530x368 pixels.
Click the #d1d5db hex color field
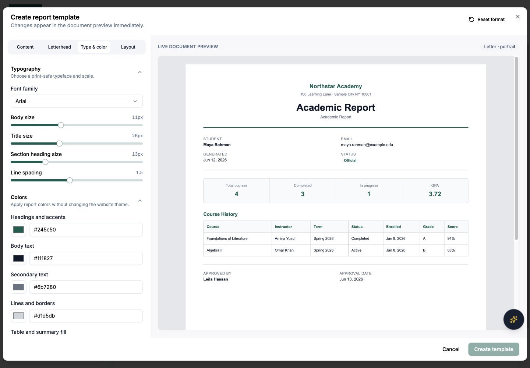(86, 316)
